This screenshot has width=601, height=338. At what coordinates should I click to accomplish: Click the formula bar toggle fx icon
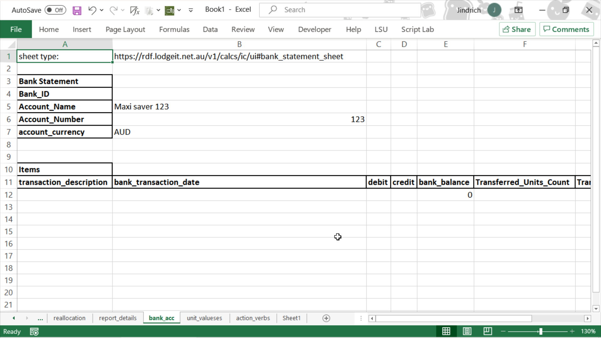click(135, 10)
